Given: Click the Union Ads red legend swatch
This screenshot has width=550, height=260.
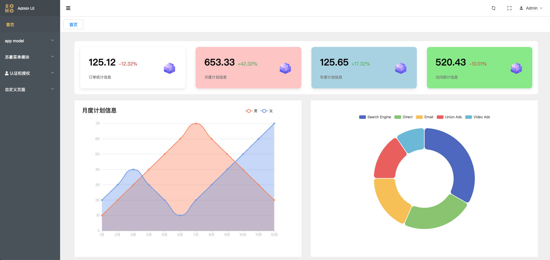Looking at the screenshot, I should coord(440,117).
